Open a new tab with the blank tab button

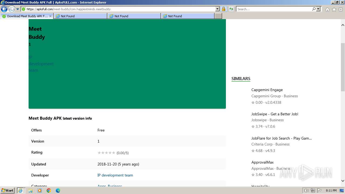[x=218, y=16]
